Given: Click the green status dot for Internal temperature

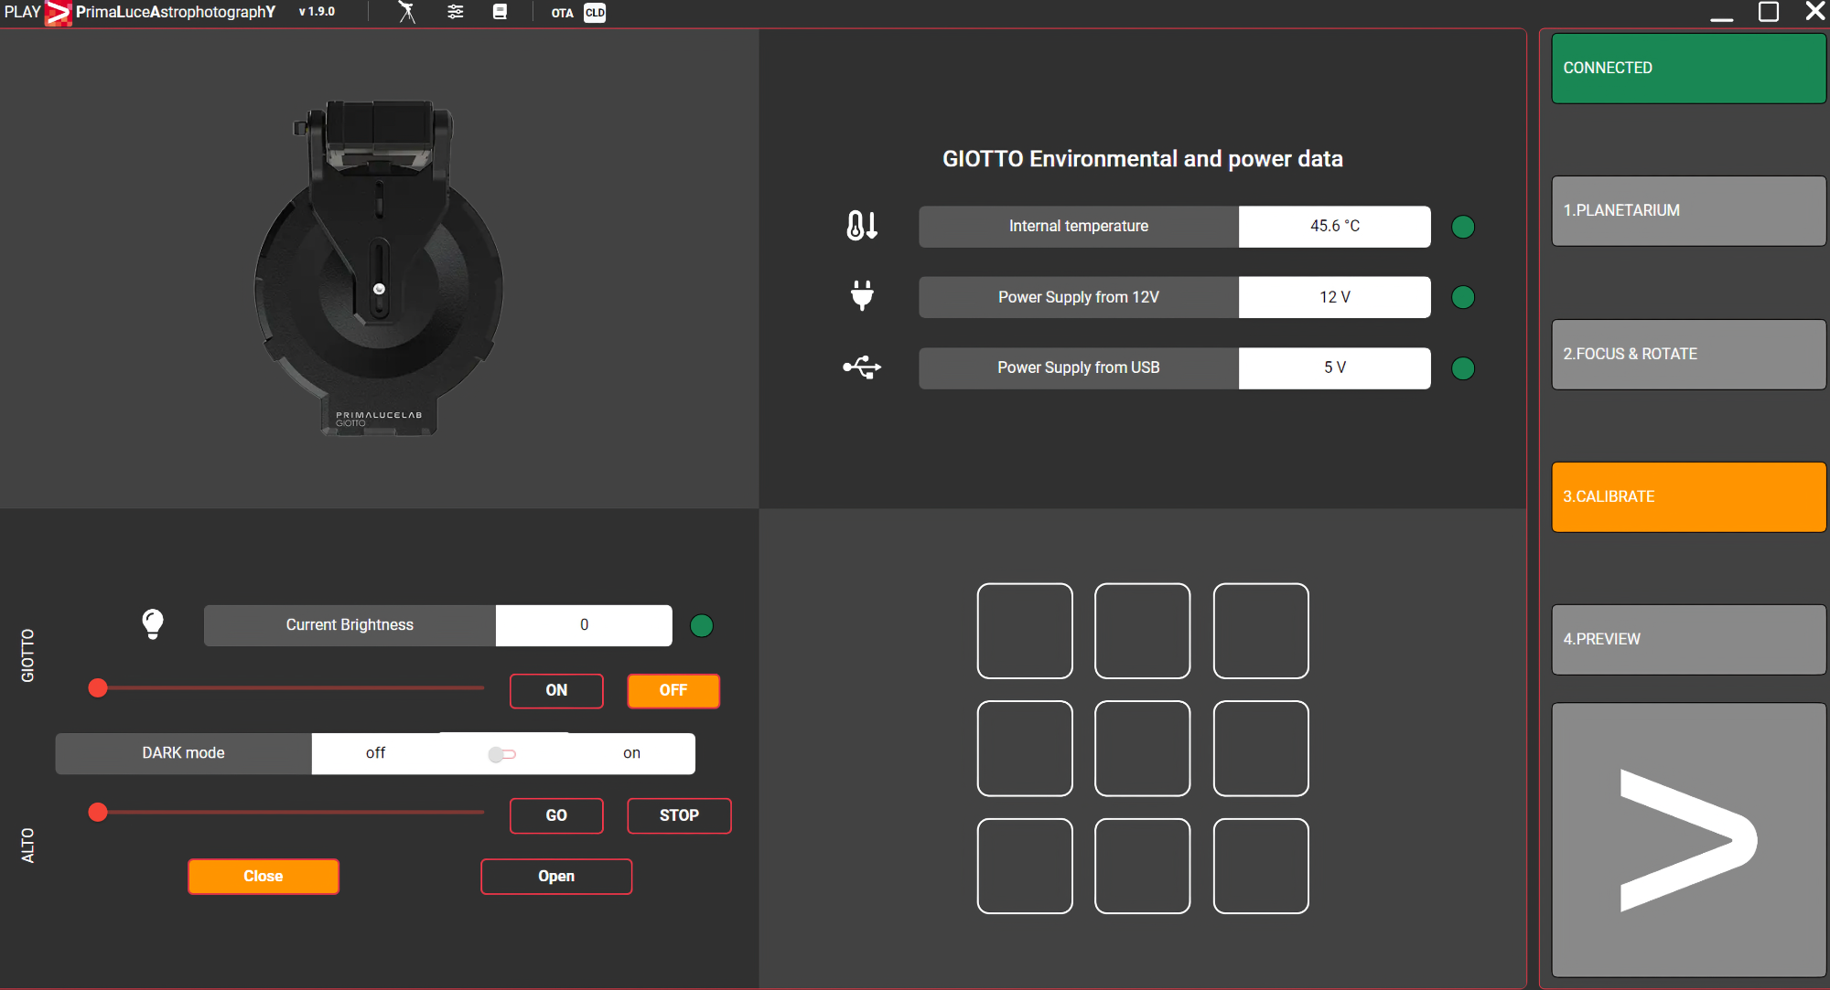Looking at the screenshot, I should (x=1463, y=227).
